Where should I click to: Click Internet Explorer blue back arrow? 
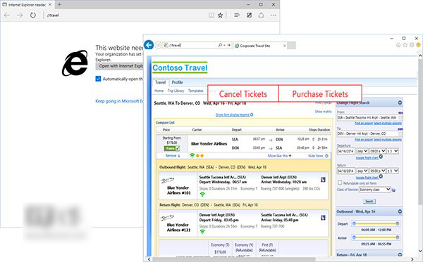pyautogui.click(x=149, y=45)
